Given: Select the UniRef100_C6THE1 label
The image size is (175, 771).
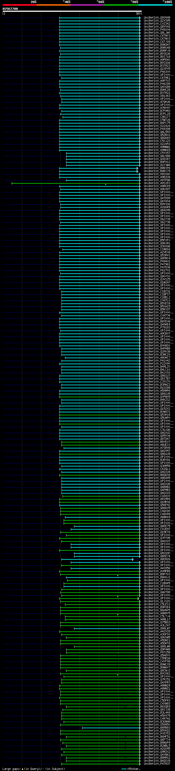Looking at the screenshot, I should 157,78.
